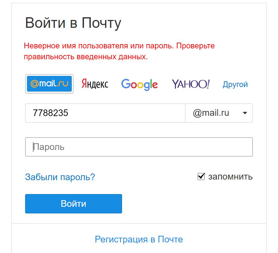
Task: Open the "Регистрация в Почте" link
Action: pos(139,239)
